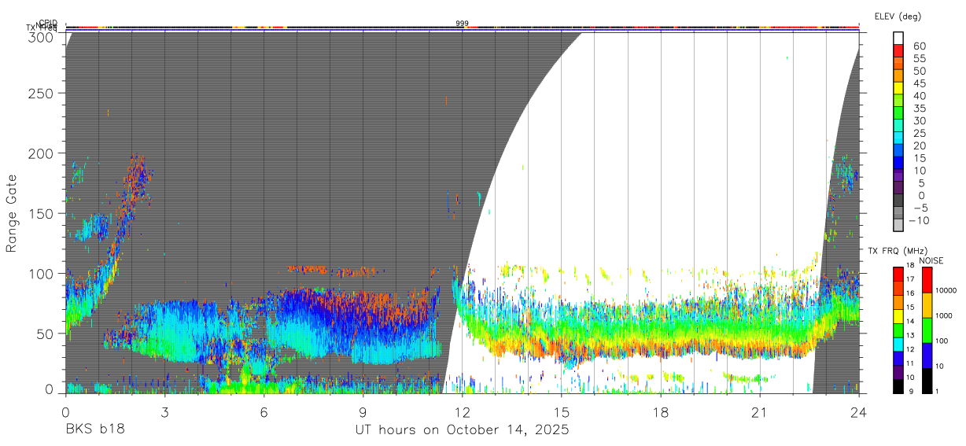Click the cyan echo cluster near gate 180, 23.5 UT
This screenshot has width=966, height=446.
[846, 173]
